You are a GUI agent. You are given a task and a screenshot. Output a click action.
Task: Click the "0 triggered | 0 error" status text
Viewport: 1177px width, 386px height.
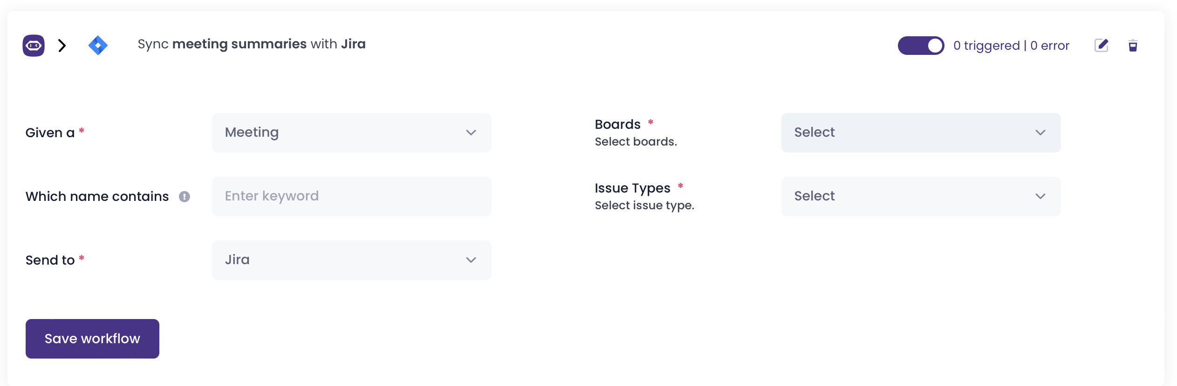coord(1011,46)
